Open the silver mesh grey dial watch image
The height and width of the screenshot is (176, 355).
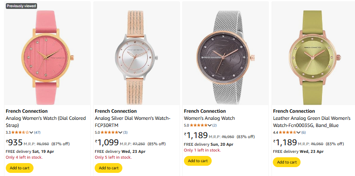coord(226,57)
